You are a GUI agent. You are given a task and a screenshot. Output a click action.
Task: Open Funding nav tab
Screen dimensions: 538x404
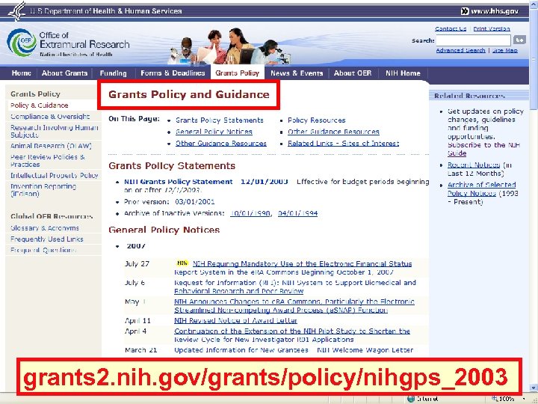(114, 73)
